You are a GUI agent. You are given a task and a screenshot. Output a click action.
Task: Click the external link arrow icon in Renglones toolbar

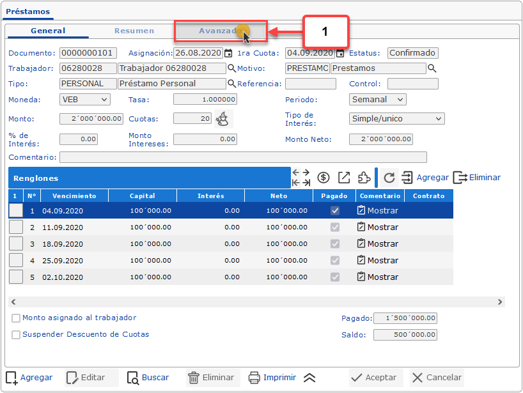tap(344, 178)
